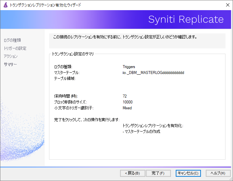The width and height of the screenshot is (233, 181).
Task: Select the サマリー step in the sidebar
Action: pyautogui.click(x=10, y=64)
